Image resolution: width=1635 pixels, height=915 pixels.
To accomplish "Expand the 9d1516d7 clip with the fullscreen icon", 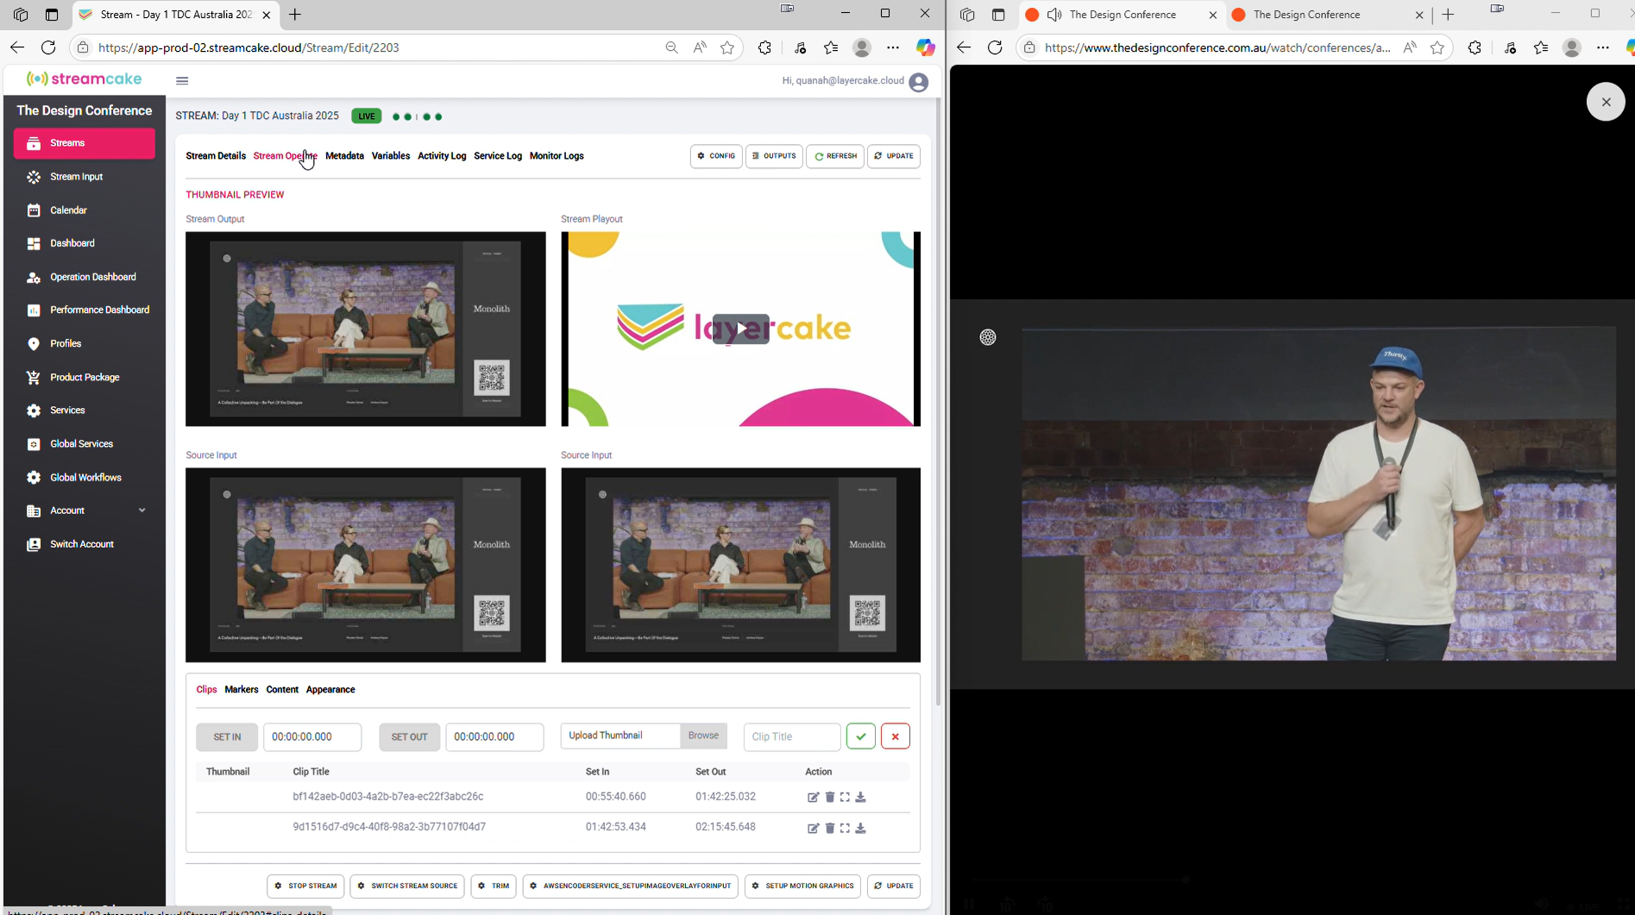I will coord(845,828).
